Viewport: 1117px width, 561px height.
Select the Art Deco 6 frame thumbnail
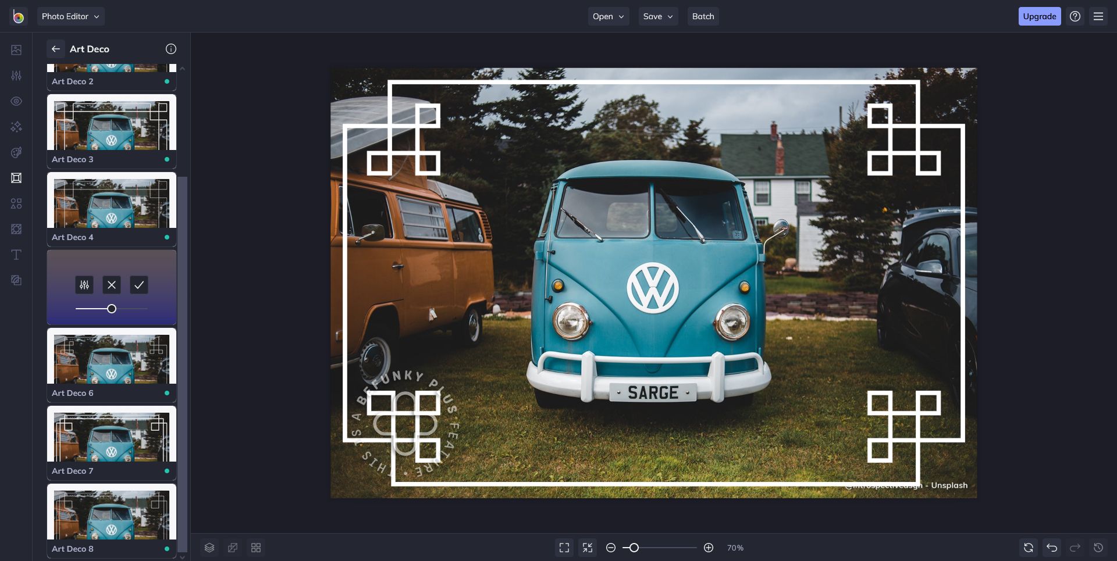click(112, 365)
